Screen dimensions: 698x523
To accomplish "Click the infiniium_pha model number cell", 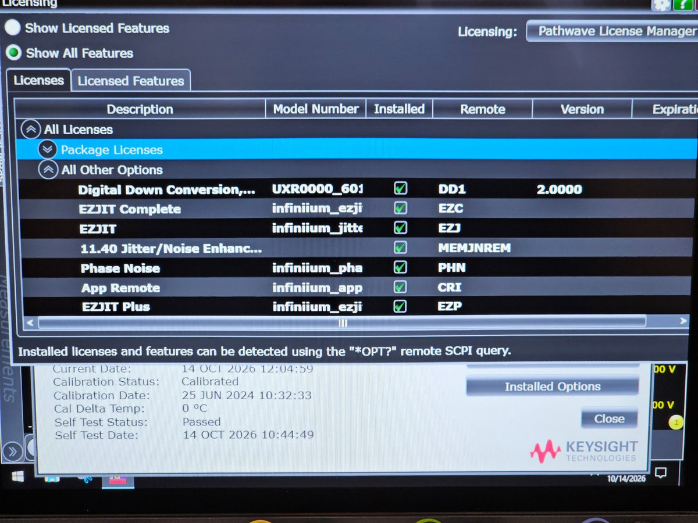I will [x=317, y=268].
